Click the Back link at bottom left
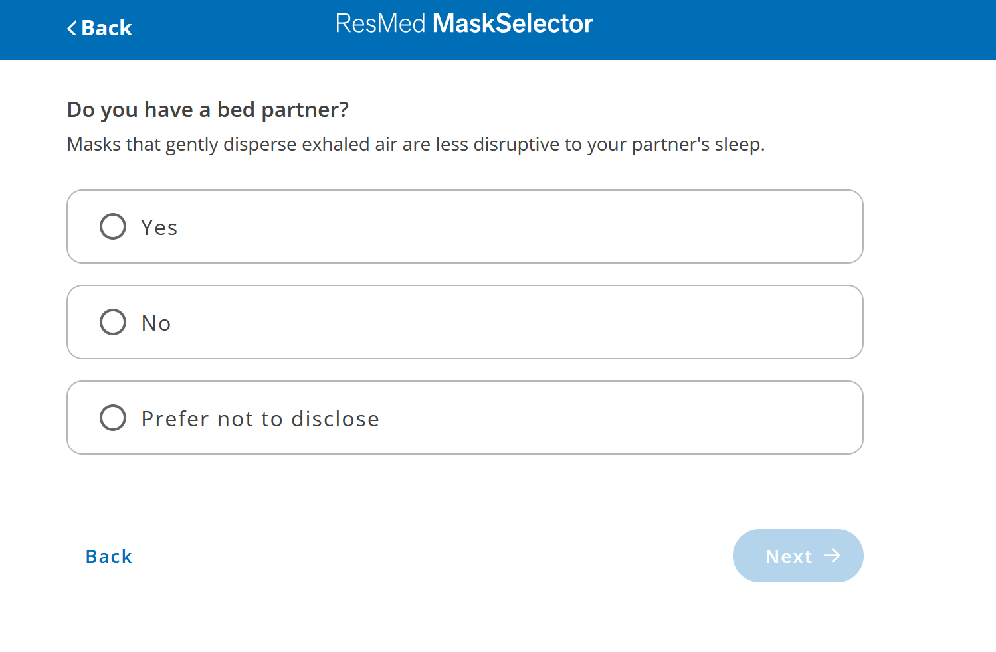This screenshot has width=996, height=652. tap(108, 556)
